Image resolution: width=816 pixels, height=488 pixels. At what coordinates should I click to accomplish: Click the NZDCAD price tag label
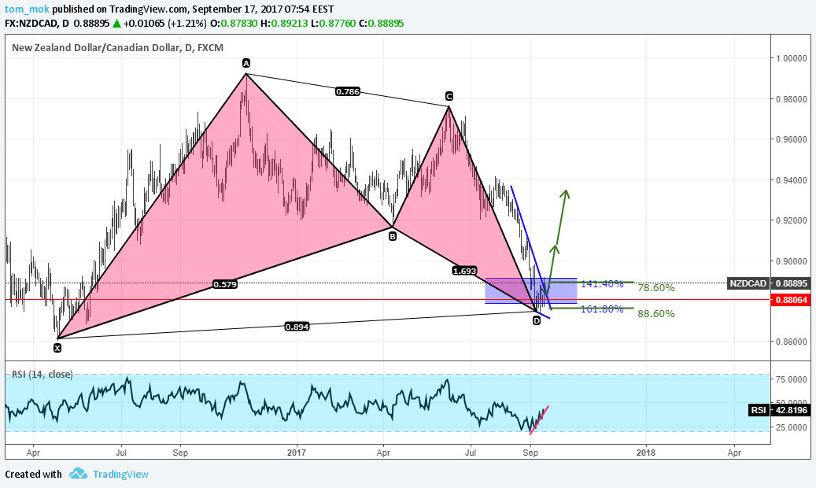[748, 283]
